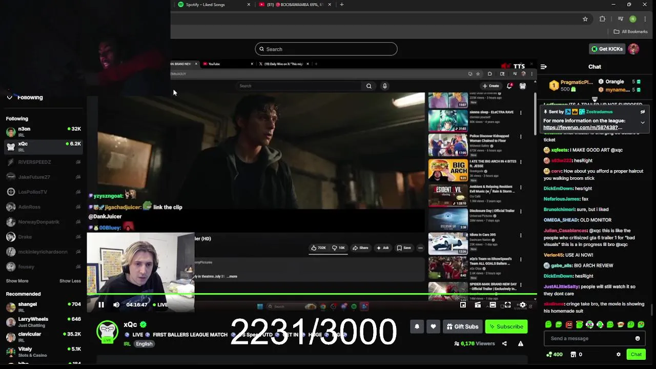Report the stream with warning icon
656x369 pixels.
click(520, 343)
